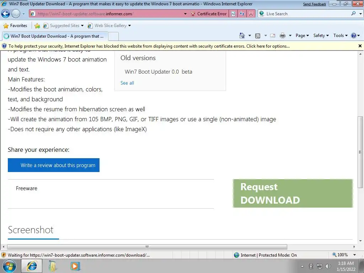Click the Action Center flag tray icon

[311, 266]
